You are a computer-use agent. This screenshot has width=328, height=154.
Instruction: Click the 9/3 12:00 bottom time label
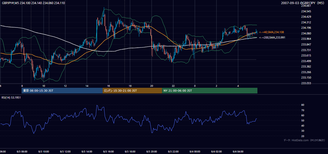65,152
